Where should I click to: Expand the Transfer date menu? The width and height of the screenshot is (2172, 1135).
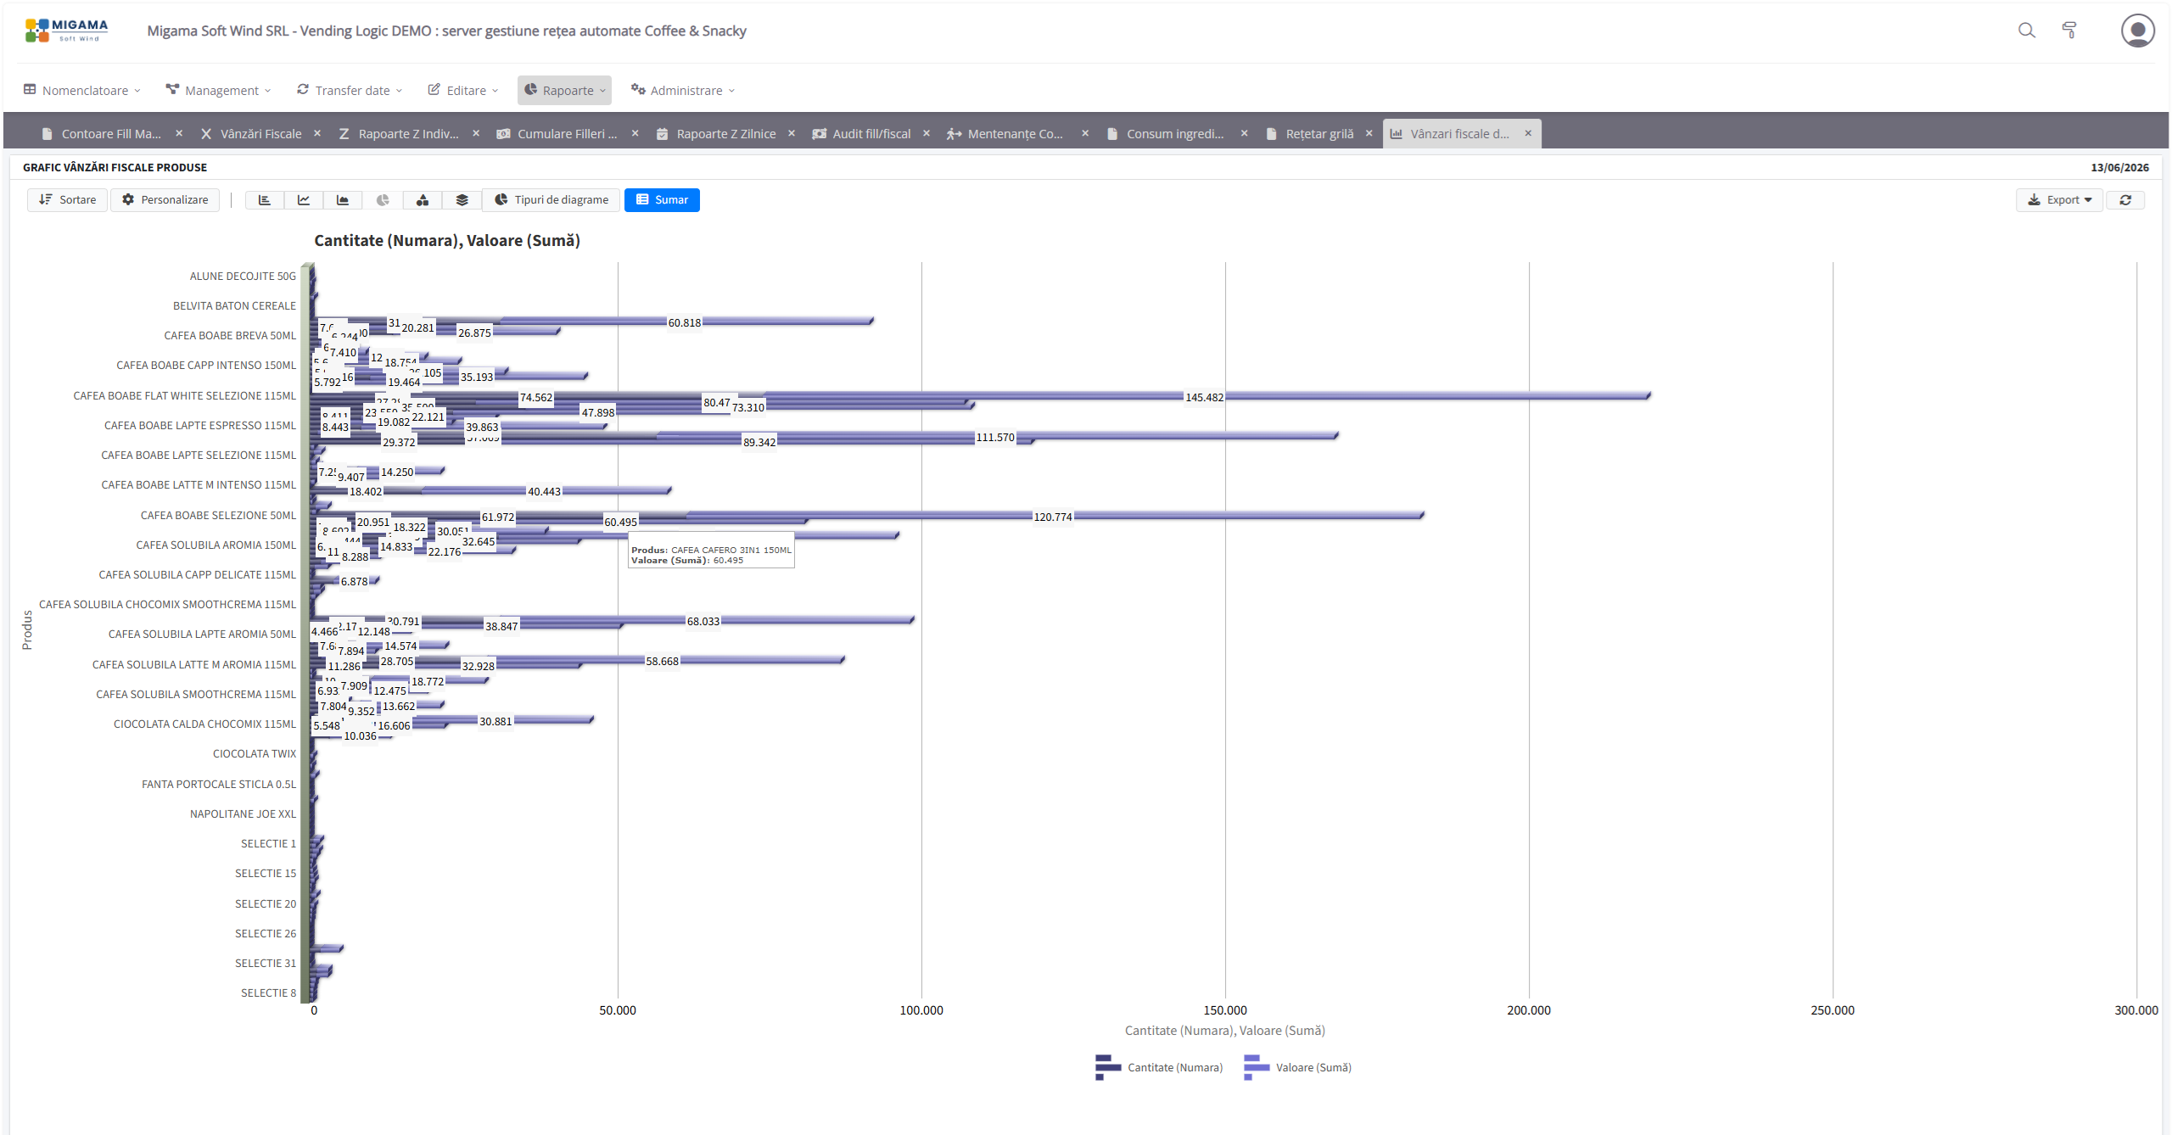coord(350,90)
